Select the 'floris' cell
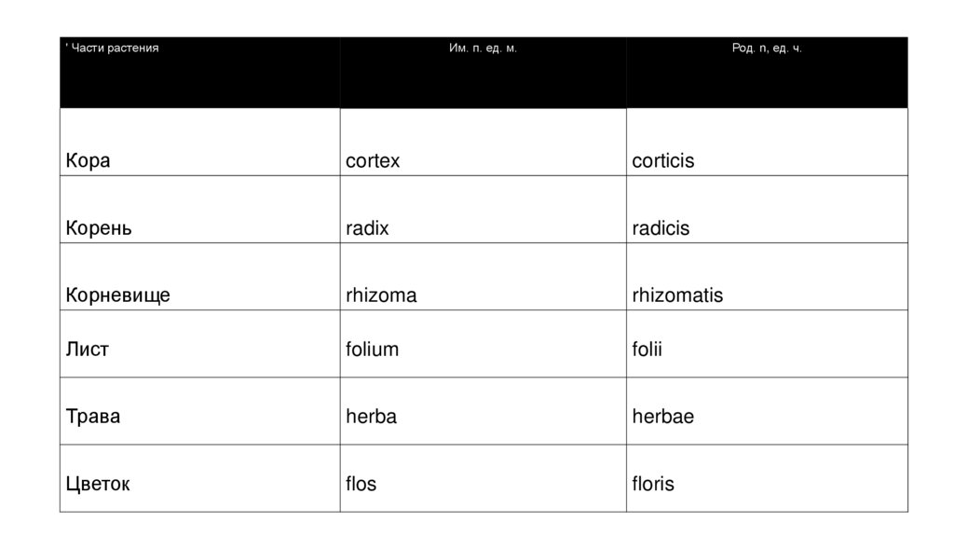The height and width of the screenshot is (535, 954). [653, 484]
